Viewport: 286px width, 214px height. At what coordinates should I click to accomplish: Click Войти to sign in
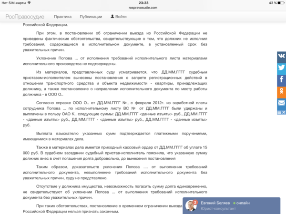click(x=121, y=17)
